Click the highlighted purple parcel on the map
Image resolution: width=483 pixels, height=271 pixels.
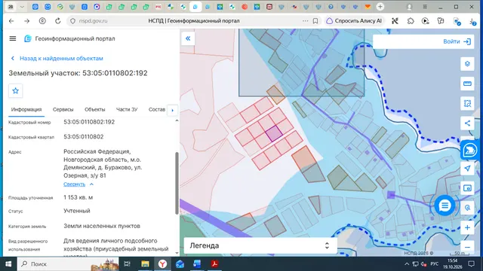273,134
